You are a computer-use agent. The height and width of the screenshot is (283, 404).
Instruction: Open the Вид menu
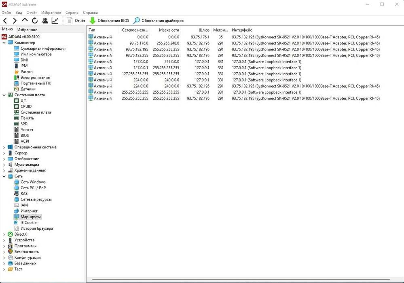pyautogui.click(x=19, y=13)
